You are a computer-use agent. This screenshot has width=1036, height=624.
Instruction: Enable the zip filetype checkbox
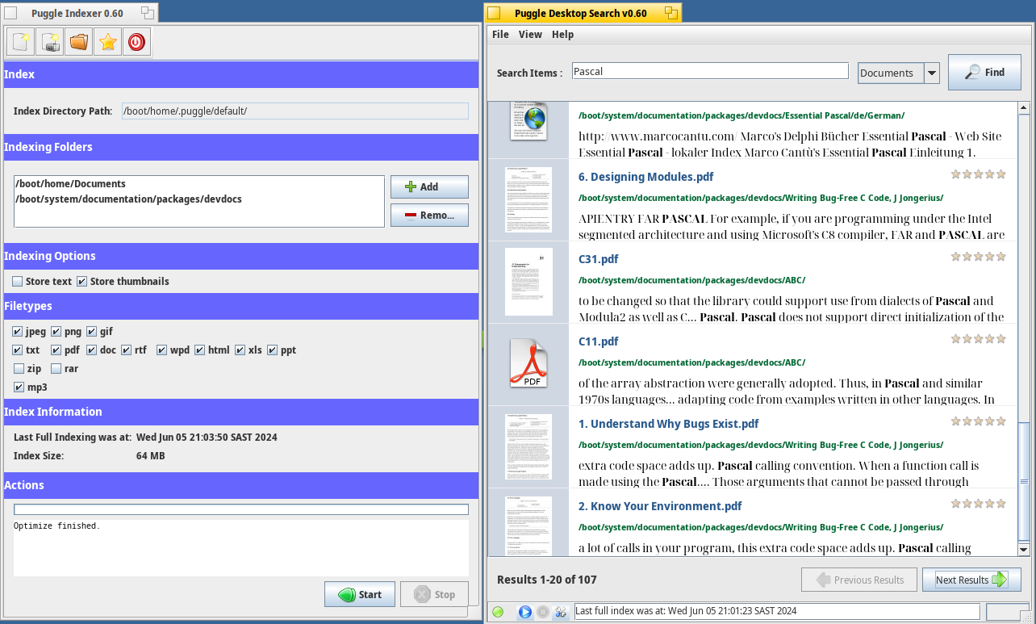(x=19, y=369)
